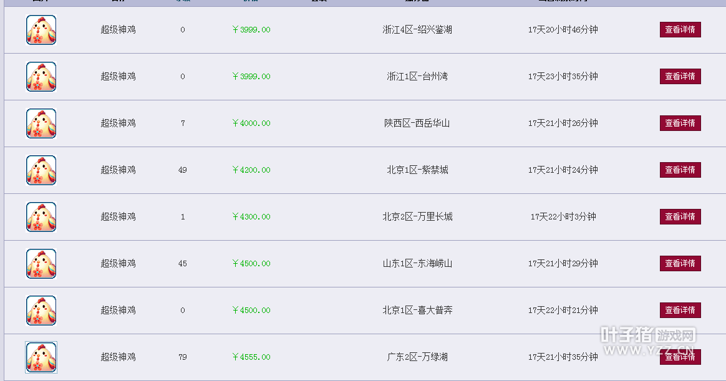Open 查看详情 for the 广东2区-万绿湖 listing

[680, 357]
